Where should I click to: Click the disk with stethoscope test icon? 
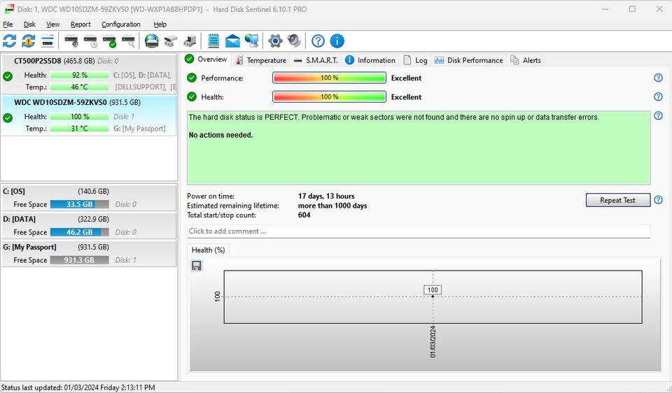[71, 41]
